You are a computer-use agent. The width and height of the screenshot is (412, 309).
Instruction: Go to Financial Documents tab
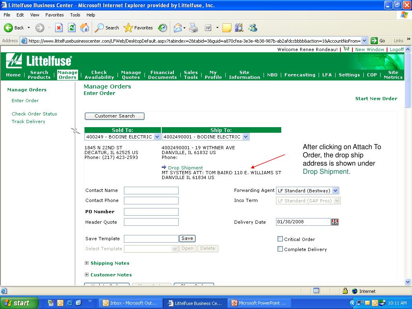coord(163,74)
